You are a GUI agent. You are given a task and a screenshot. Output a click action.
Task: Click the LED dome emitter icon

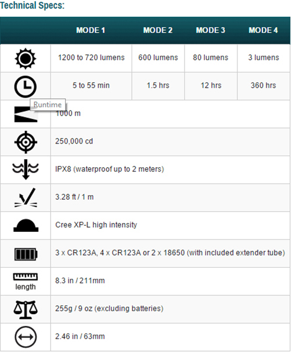click(26, 225)
